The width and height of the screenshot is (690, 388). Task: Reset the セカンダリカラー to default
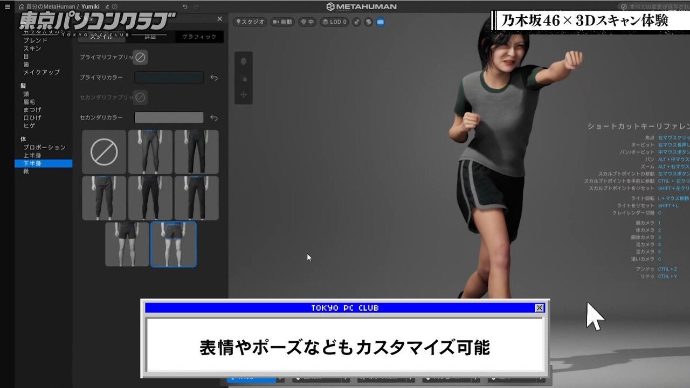[x=214, y=117]
